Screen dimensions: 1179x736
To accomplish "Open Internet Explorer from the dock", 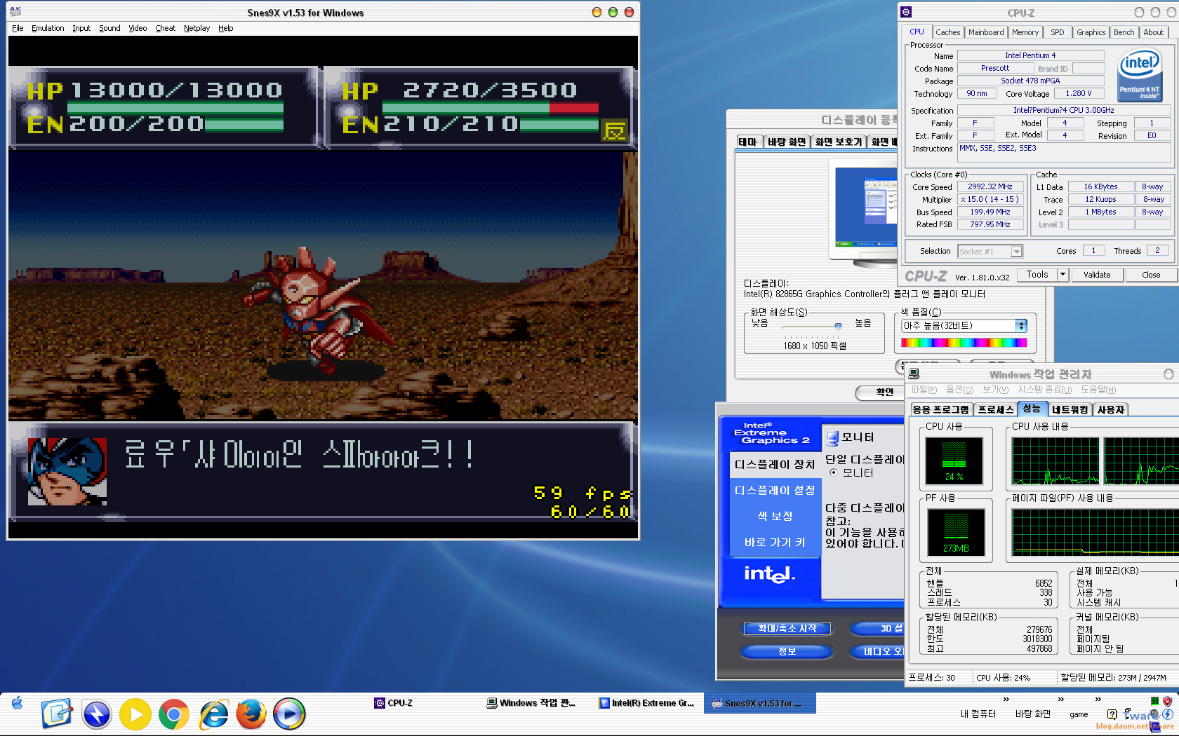I will [x=213, y=714].
